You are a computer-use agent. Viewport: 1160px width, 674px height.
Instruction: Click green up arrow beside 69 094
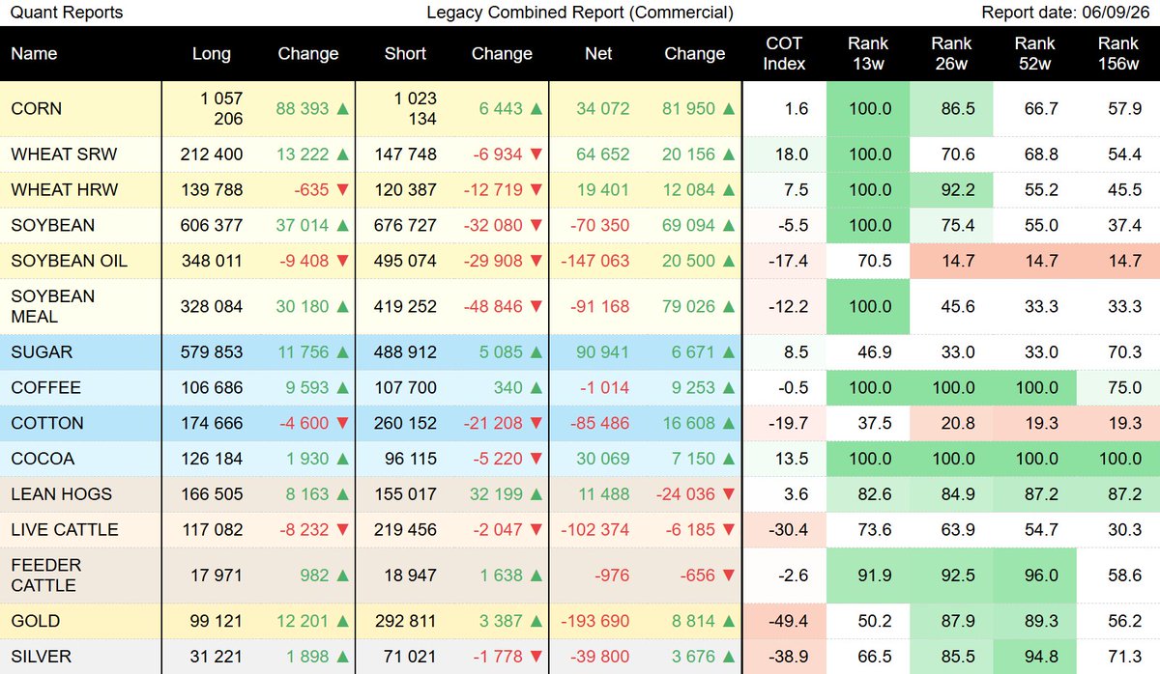728,225
